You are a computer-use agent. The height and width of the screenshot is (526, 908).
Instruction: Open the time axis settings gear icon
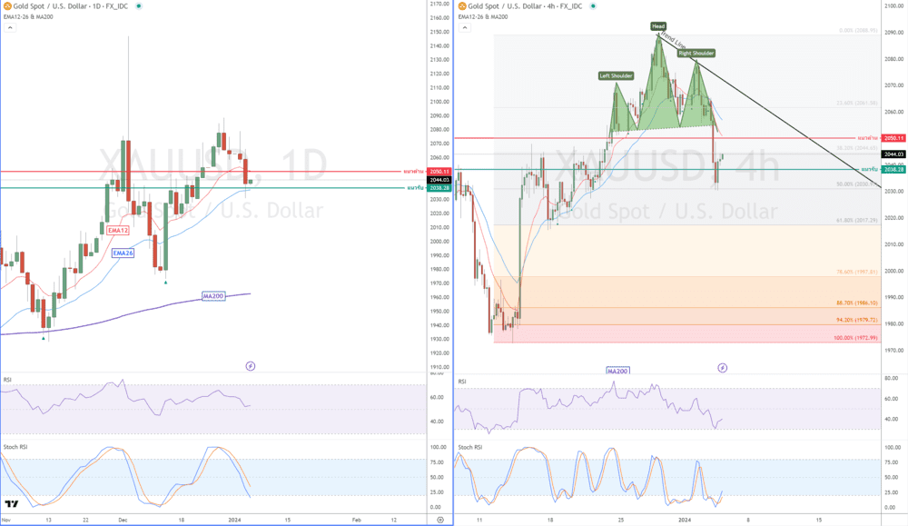tap(439, 520)
